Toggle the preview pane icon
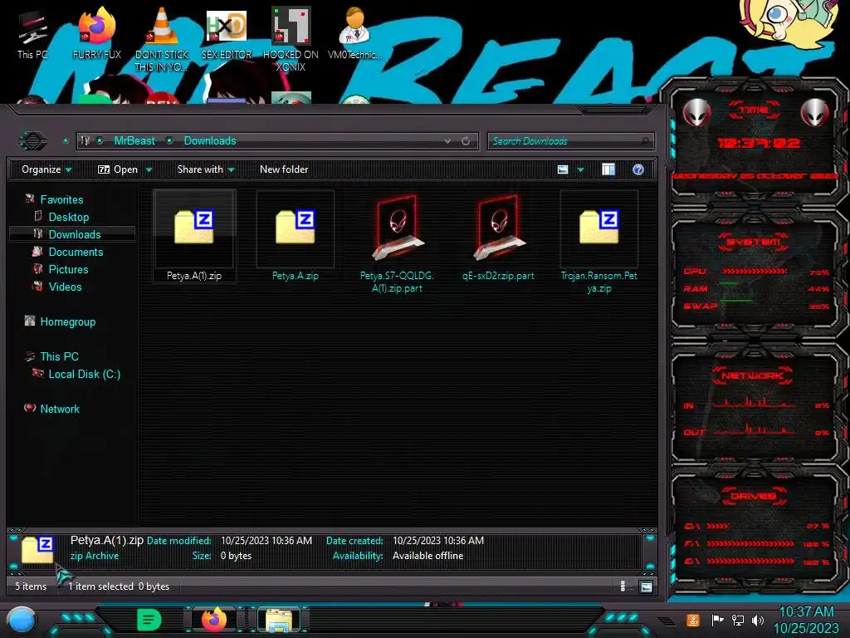Image resolution: width=850 pixels, height=638 pixels. [608, 169]
